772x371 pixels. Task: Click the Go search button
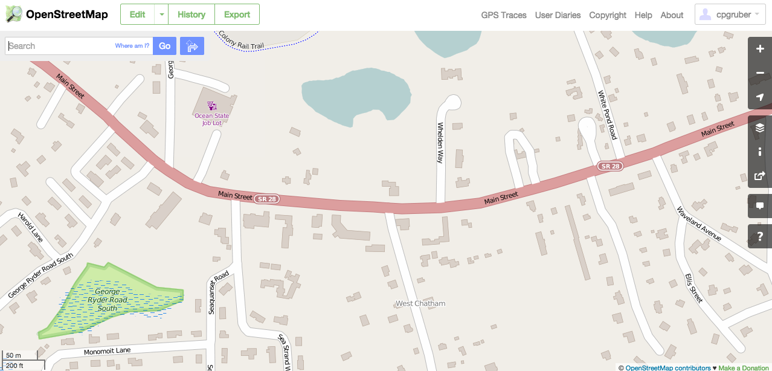165,46
